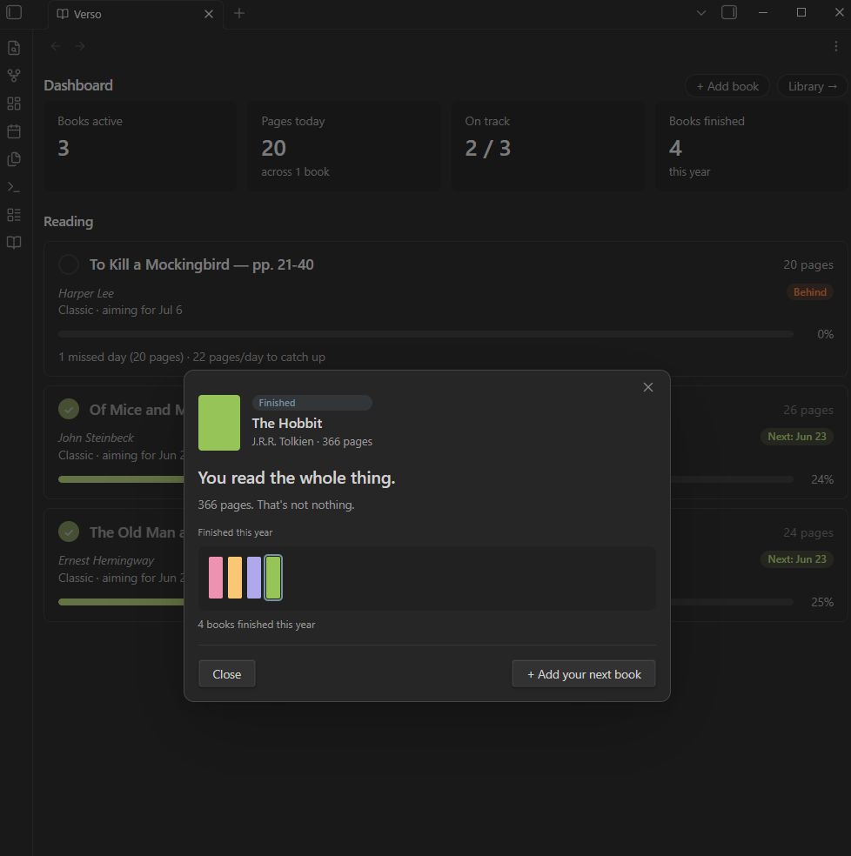This screenshot has width=851, height=856.
Task: Click the Close button in dialog
Action: (227, 674)
